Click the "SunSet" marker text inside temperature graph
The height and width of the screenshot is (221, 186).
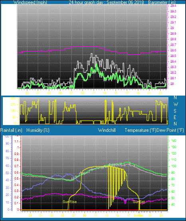139,202
